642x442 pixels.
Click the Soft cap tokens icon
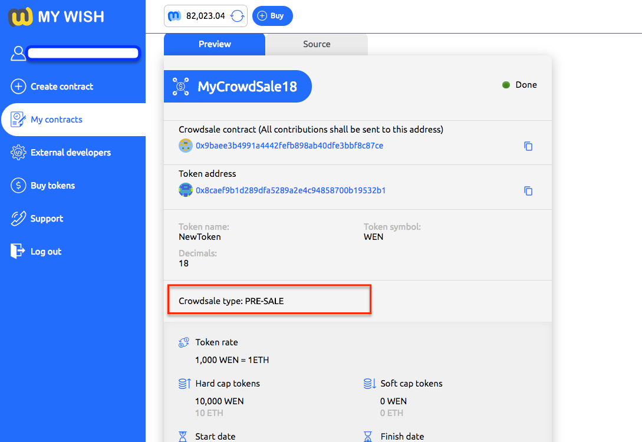[x=370, y=384]
